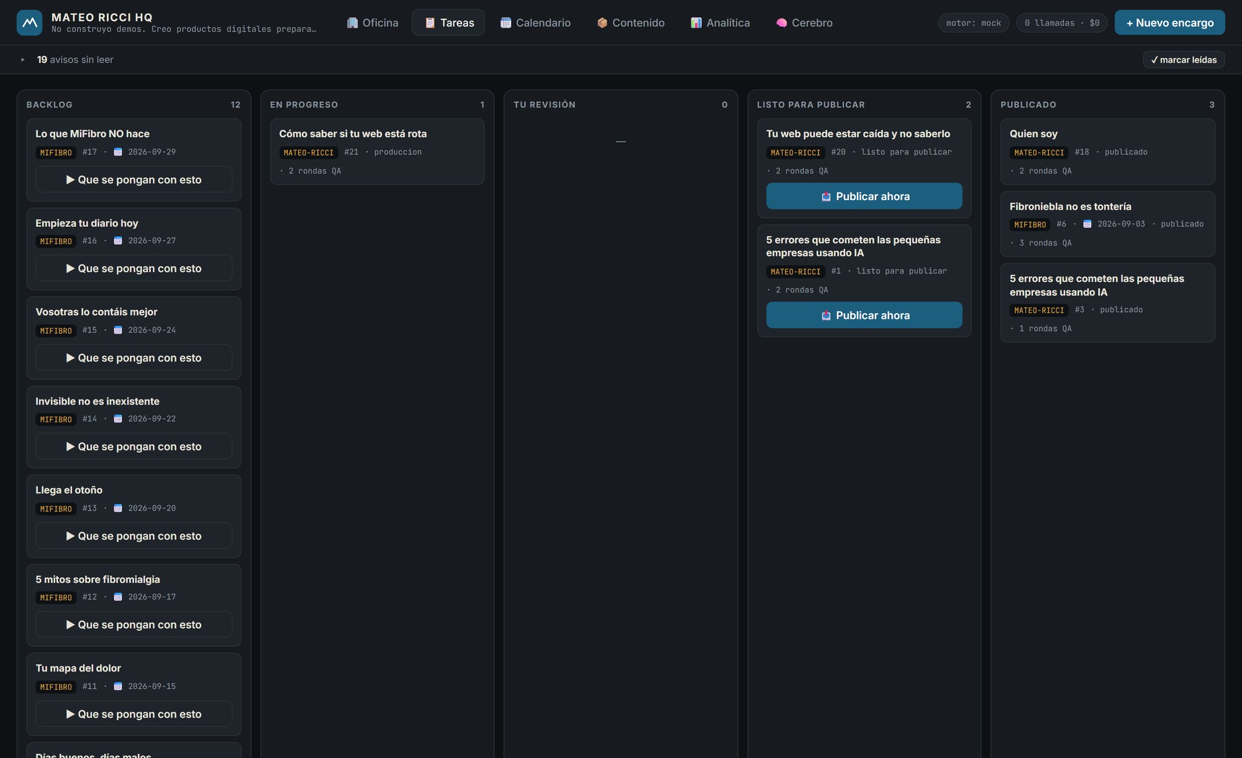Publish 'Tu web puede estar caída' now

click(864, 196)
